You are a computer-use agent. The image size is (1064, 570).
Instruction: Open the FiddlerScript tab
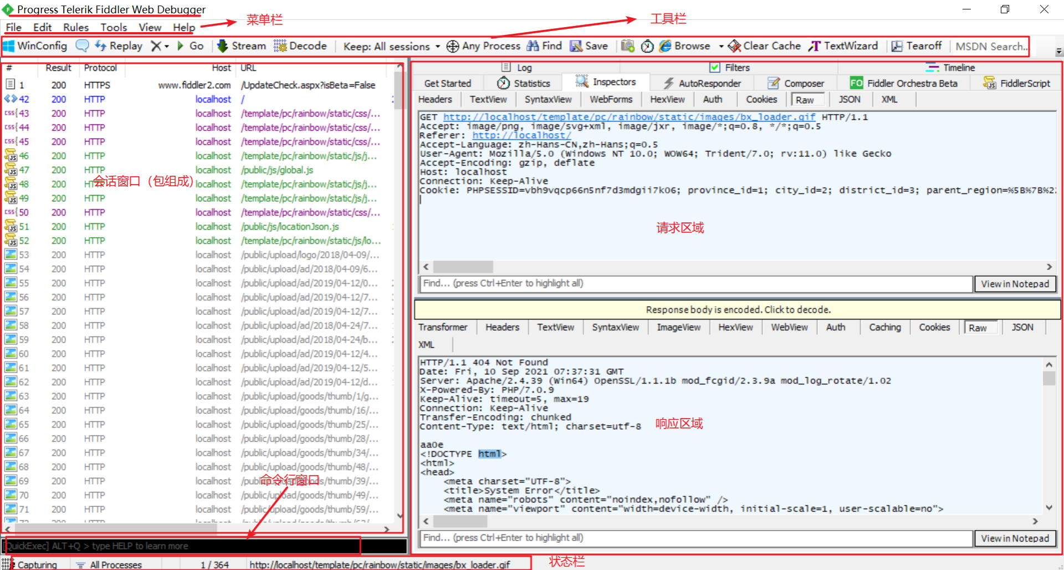coord(1017,83)
